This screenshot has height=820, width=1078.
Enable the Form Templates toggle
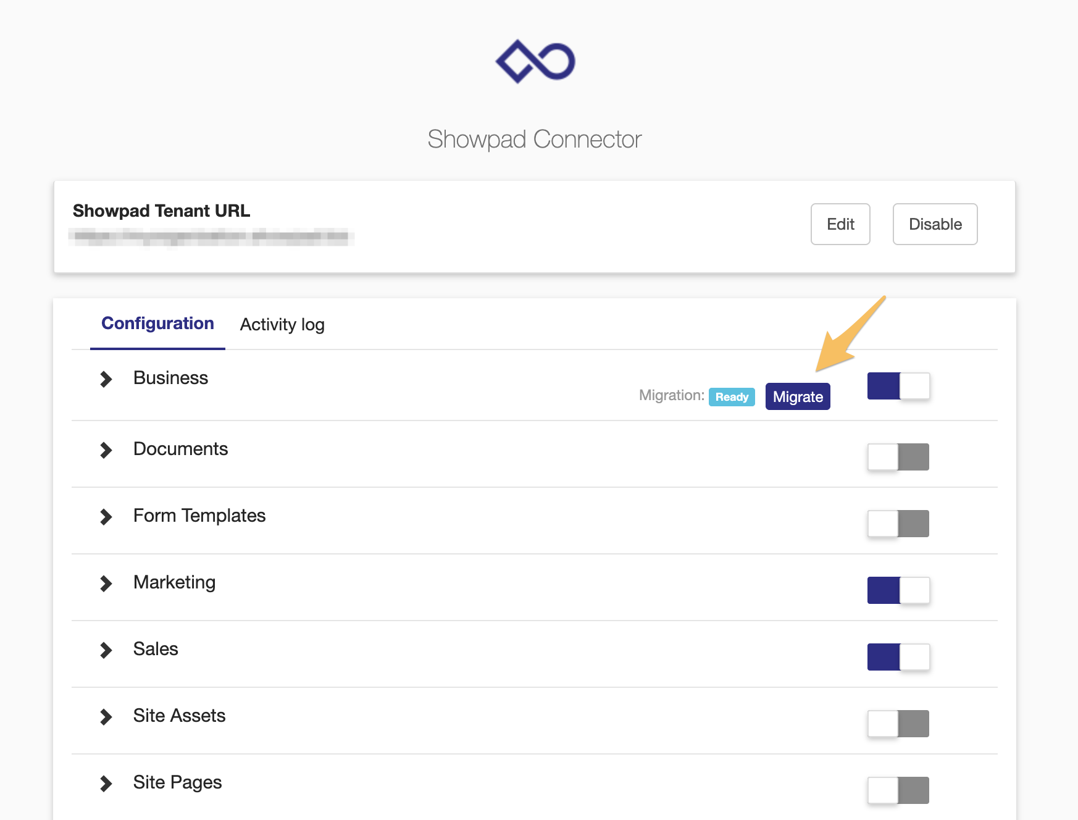pos(898,524)
